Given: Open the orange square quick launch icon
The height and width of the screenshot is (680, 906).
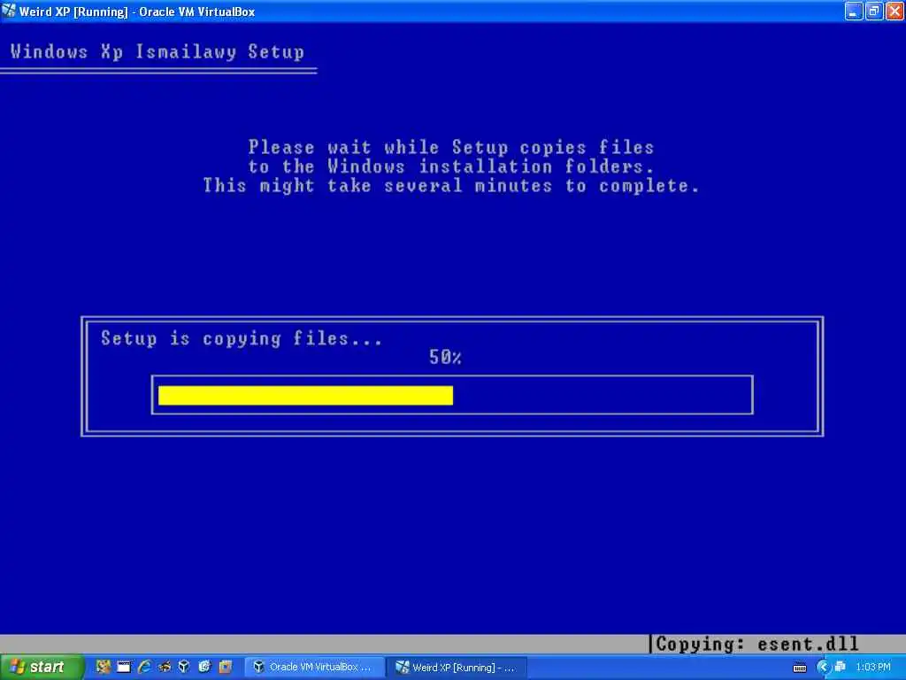Looking at the screenshot, I should pos(225,667).
